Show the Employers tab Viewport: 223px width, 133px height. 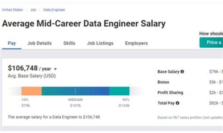(136, 43)
